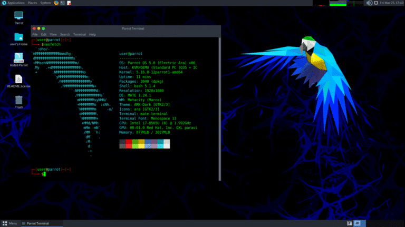This screenshot has height=227, width=405.
Task: Click the network monitor graph in top panel
Action: [355, 3]
